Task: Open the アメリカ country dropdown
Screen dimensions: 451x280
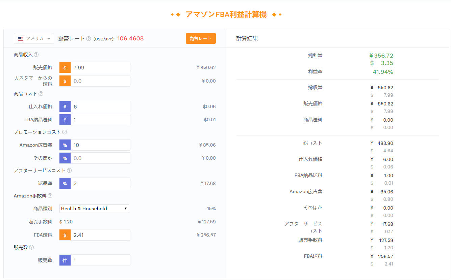Action: [34, 38]
